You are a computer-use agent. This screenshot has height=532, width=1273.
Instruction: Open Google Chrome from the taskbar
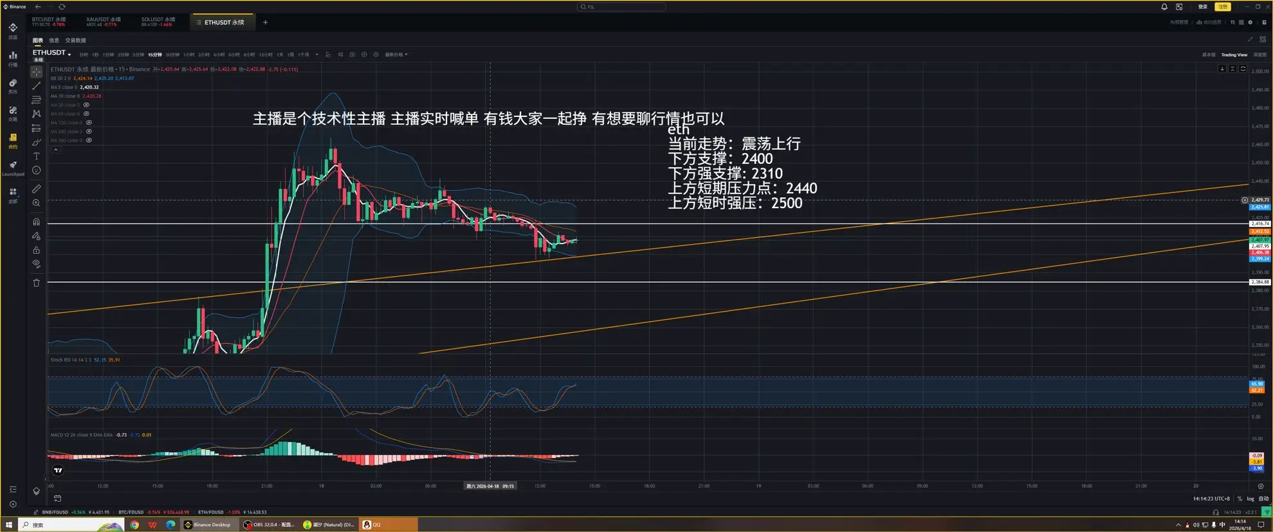(134, 525)
